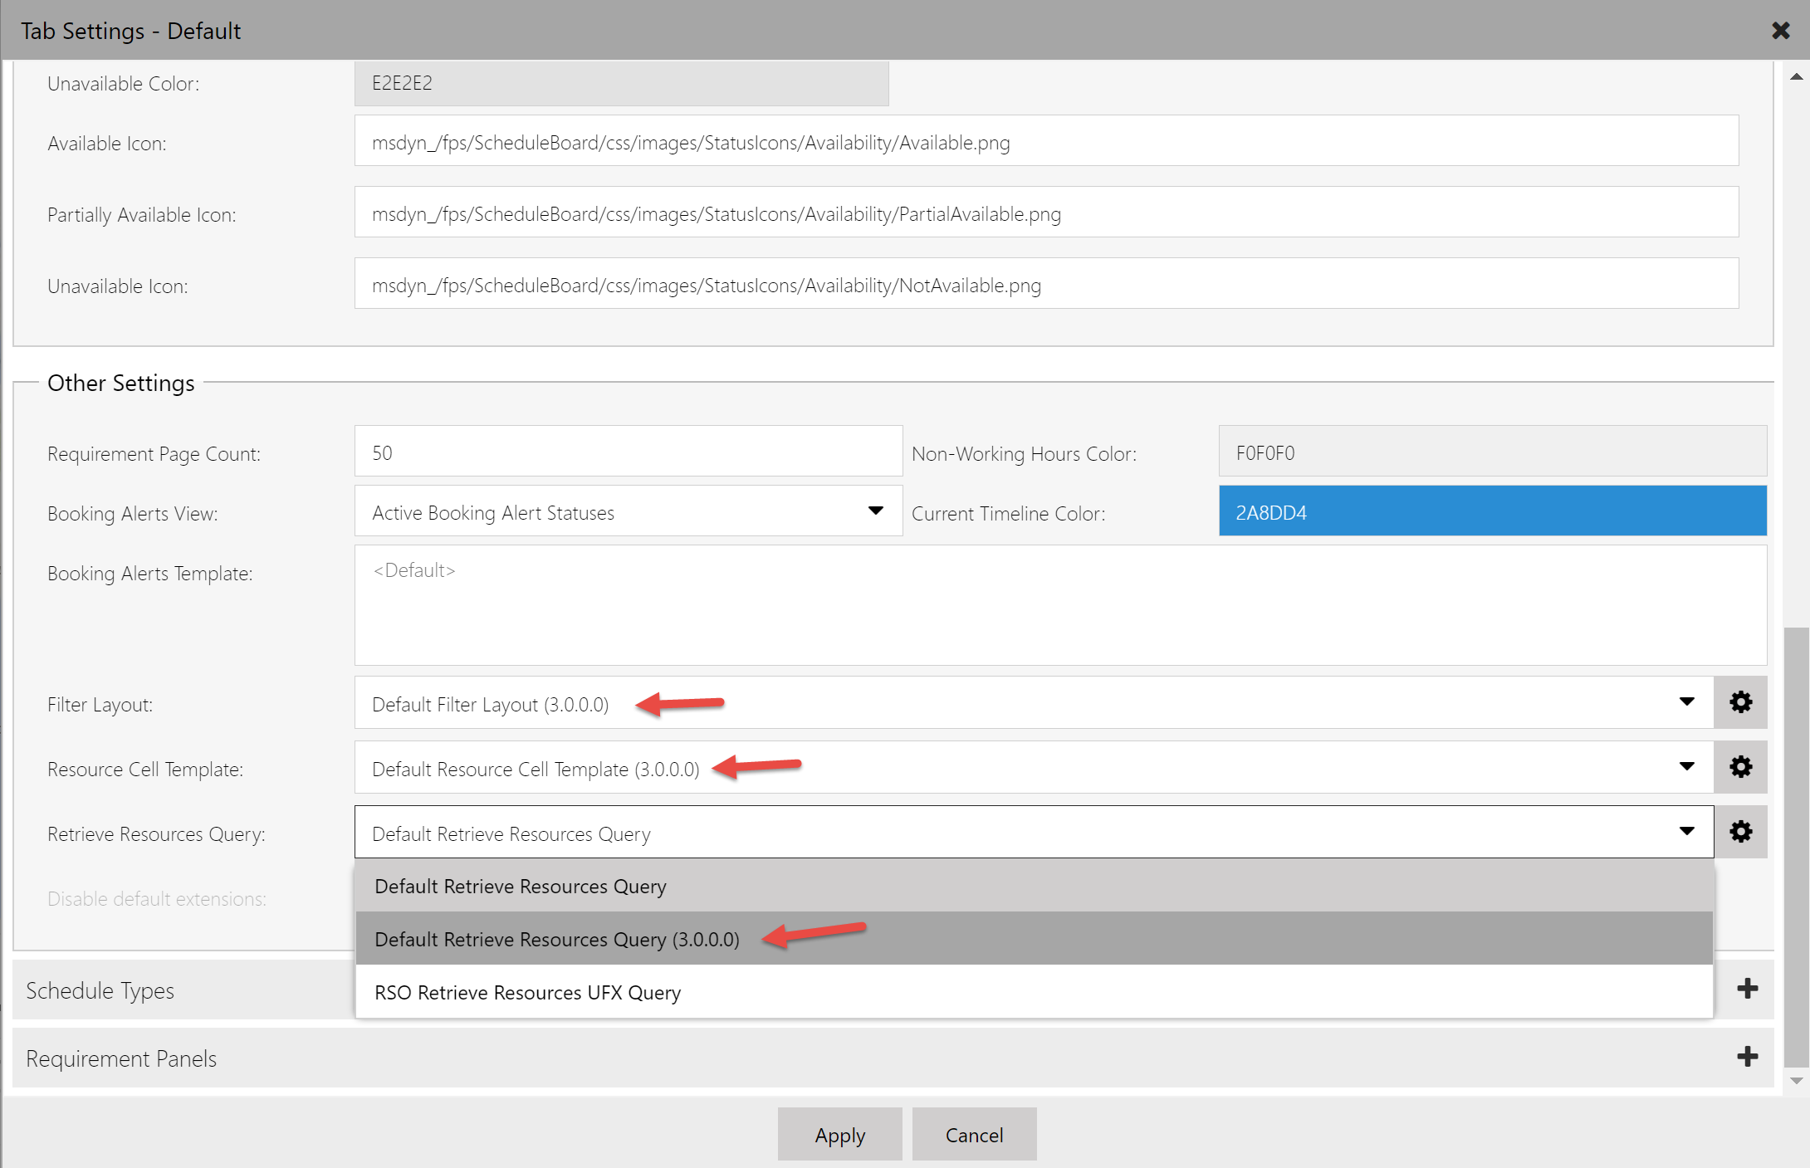Select Default Retrieve Resources Query (3.0.0.0)

point(554,937)
